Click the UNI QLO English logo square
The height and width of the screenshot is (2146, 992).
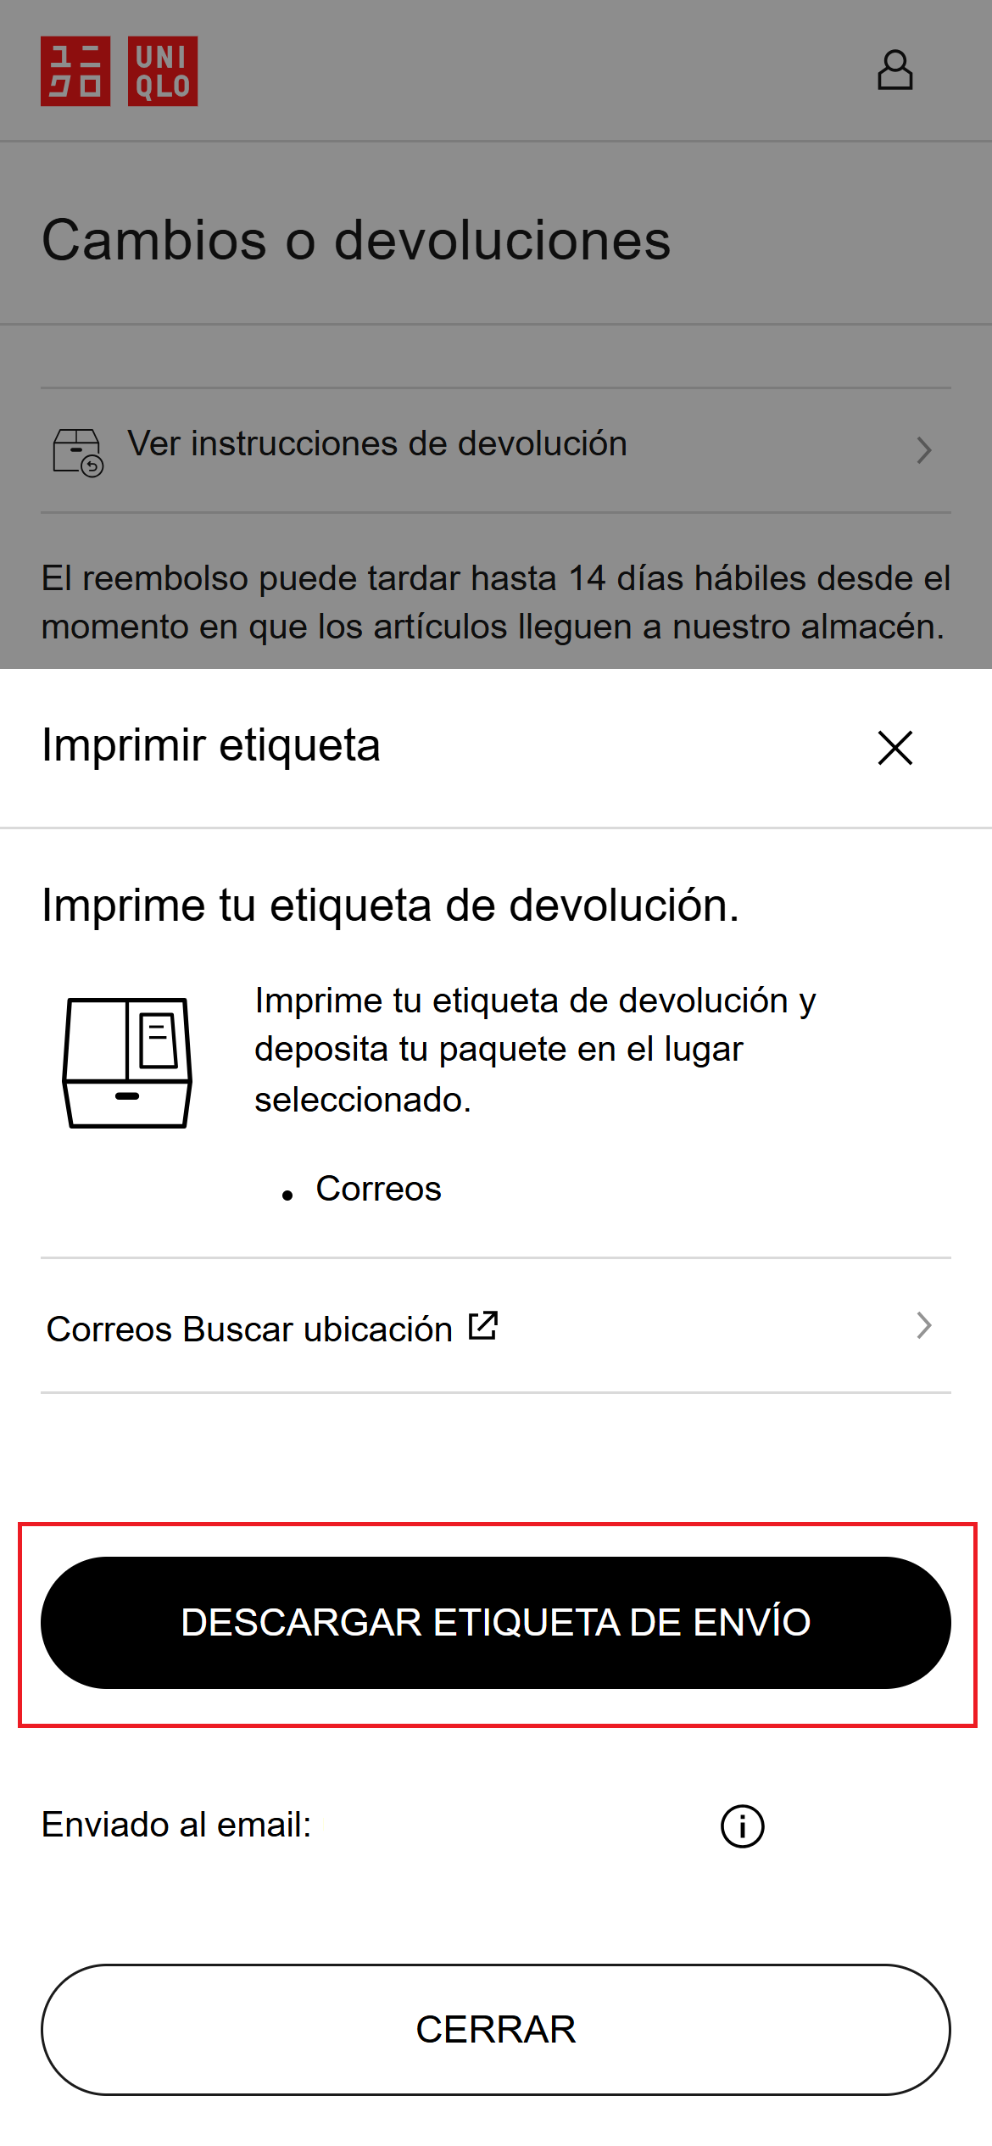pos(163,71)
